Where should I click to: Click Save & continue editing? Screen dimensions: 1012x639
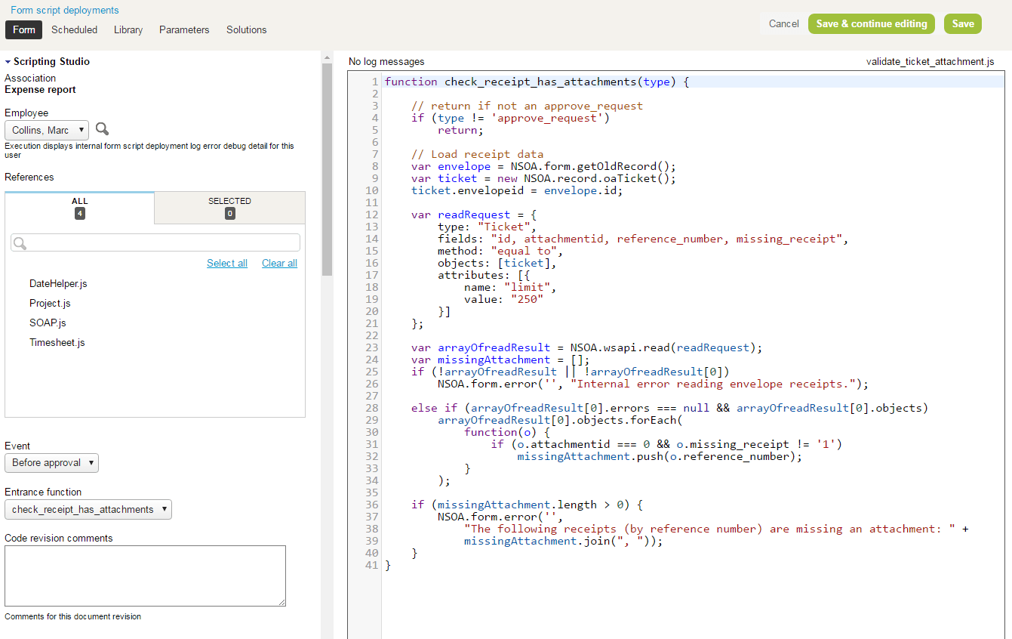pyautogui.click(x=872, y=23)
